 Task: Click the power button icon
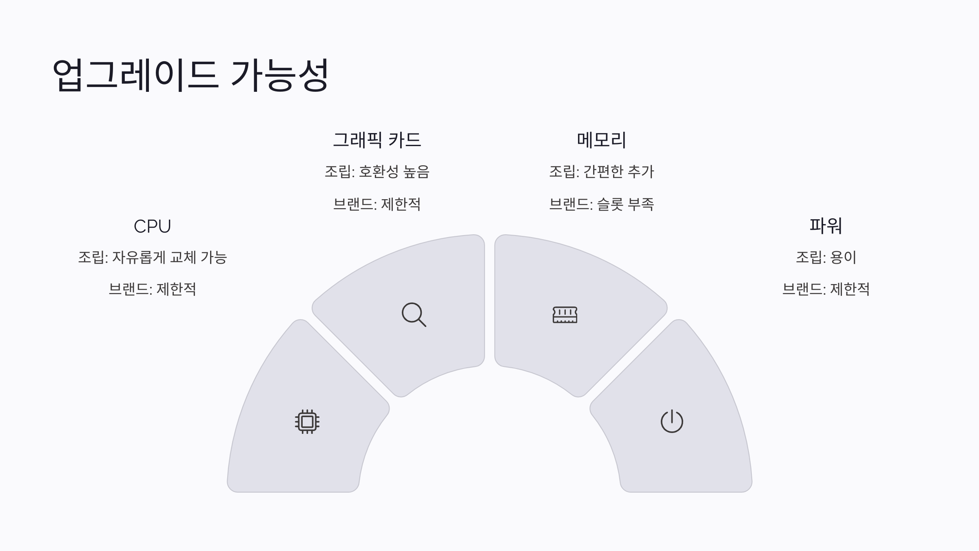(672, 421)
